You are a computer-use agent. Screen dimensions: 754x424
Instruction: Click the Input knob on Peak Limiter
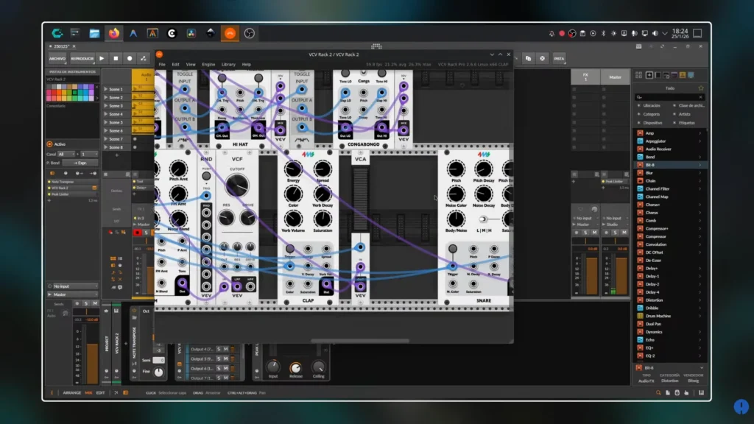[x=273, y=367]
